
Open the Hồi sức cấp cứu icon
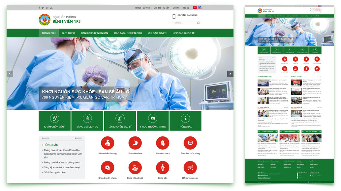[190, 168]
